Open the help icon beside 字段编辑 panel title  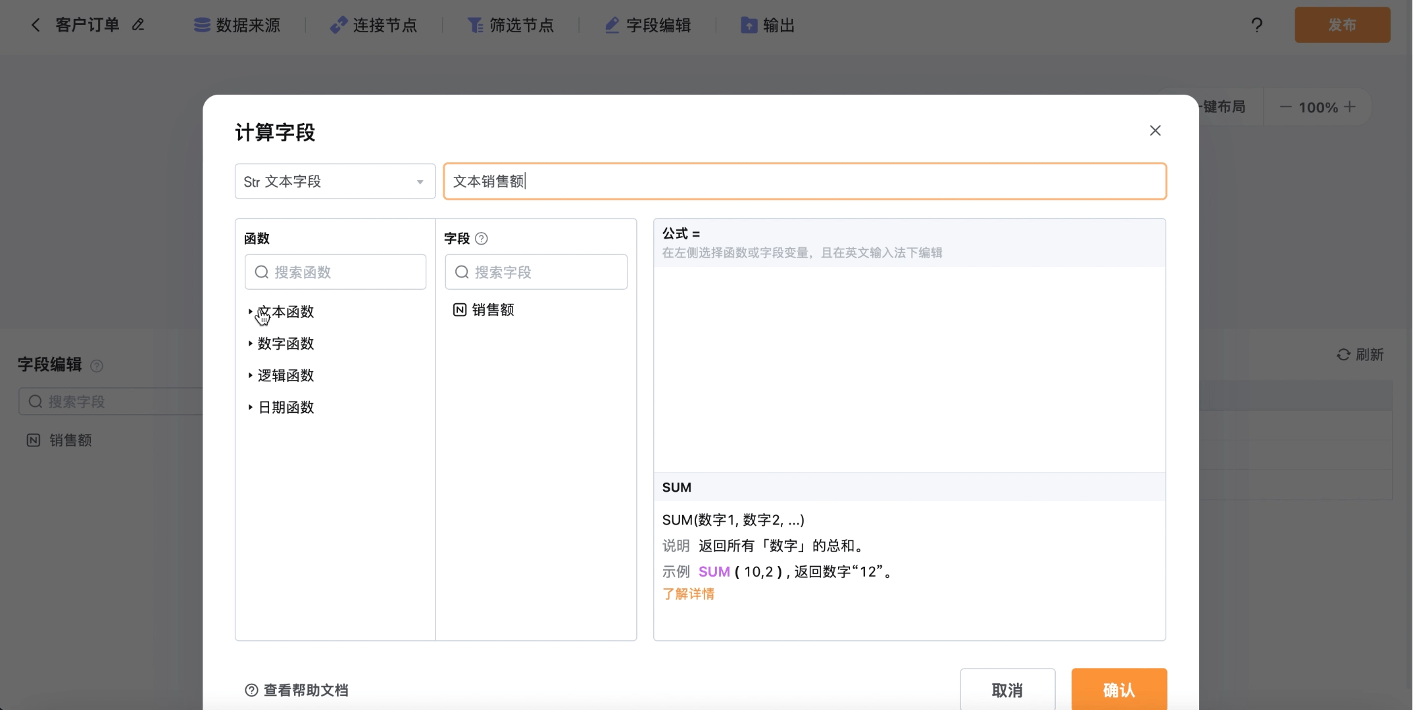coord(97,366)
